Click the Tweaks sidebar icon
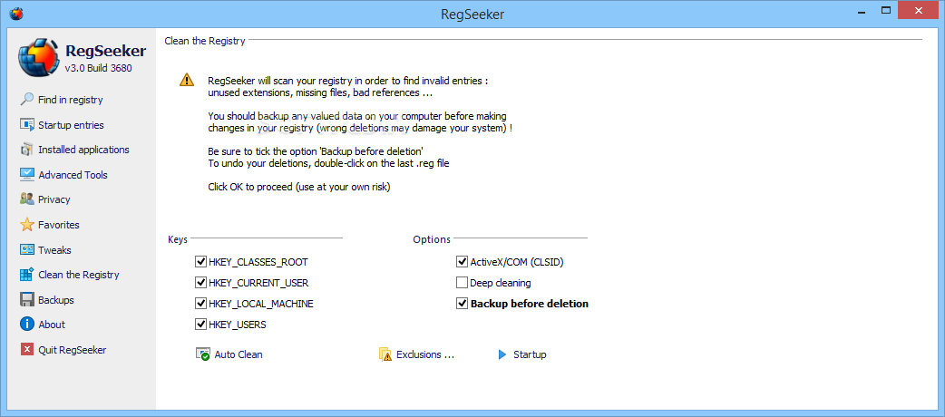Viewport: 945px width, 417px height. (26, 249)
